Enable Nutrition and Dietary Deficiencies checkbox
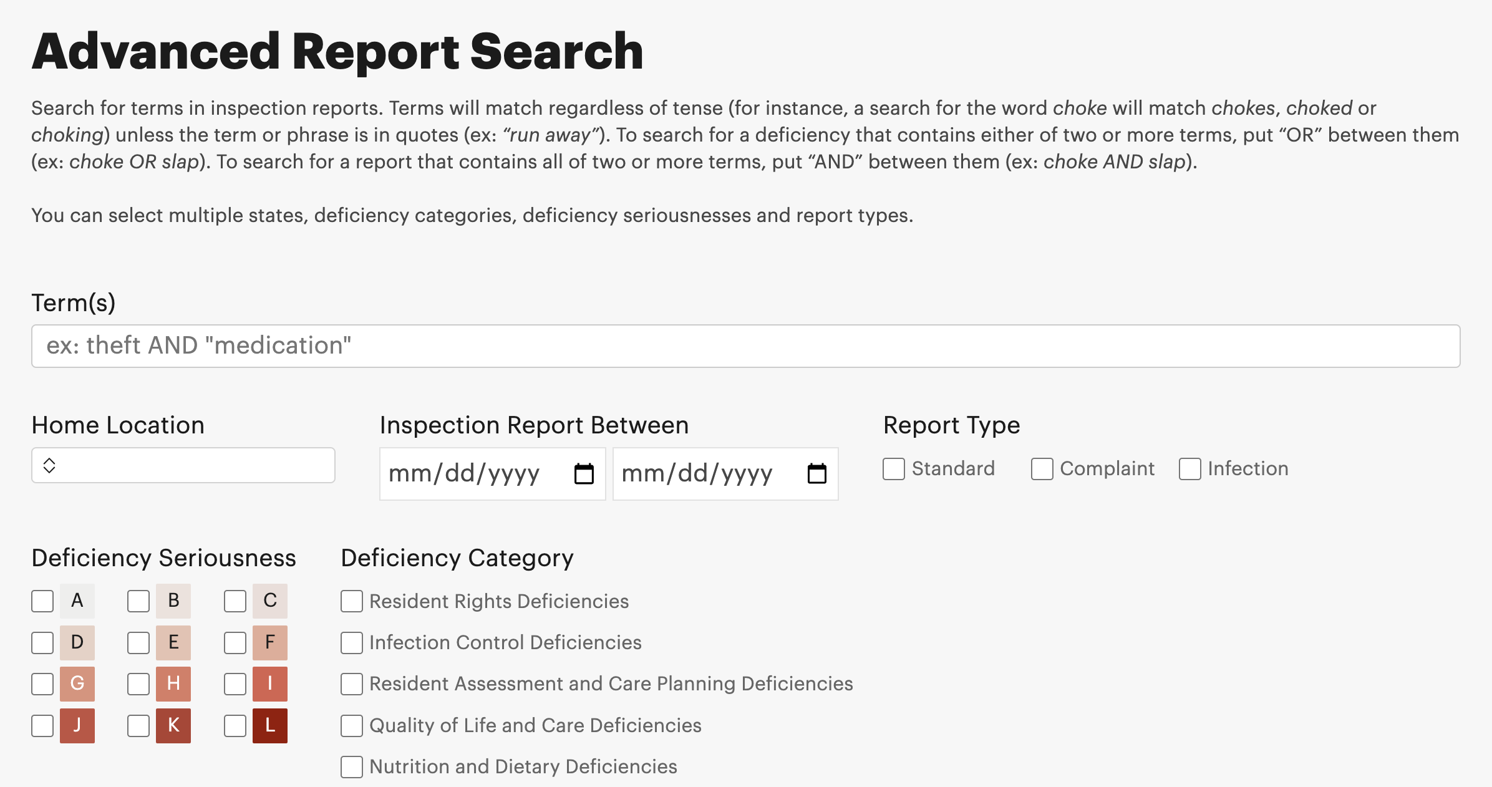Viewport: 1492px width, 787px height. (352, 767)
